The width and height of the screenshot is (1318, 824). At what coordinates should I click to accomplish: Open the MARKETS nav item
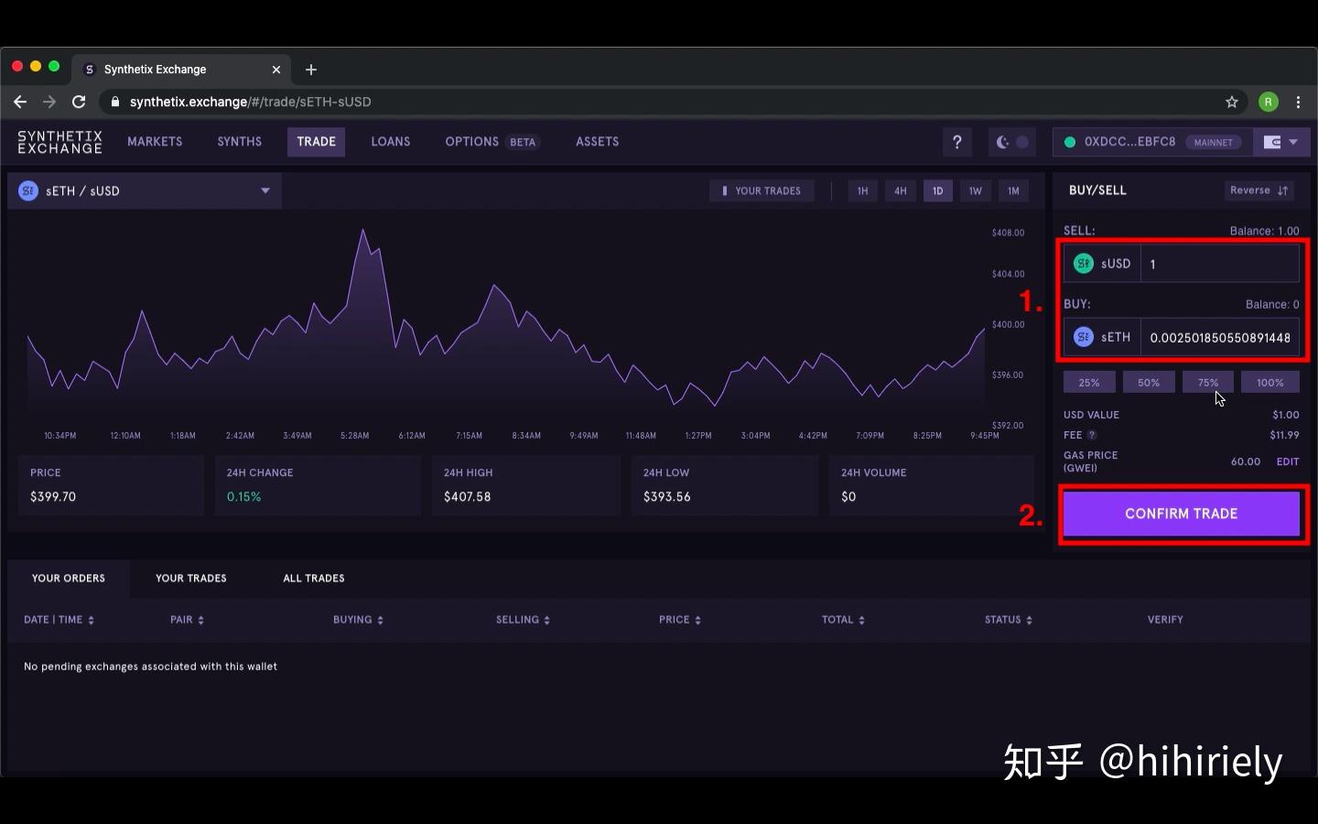(x=155, y=142)
